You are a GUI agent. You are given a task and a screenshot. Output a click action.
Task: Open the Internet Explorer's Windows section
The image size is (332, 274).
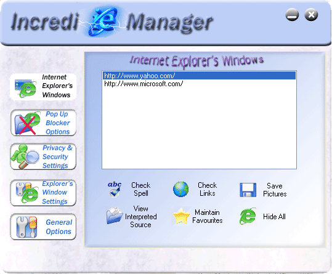43,86
